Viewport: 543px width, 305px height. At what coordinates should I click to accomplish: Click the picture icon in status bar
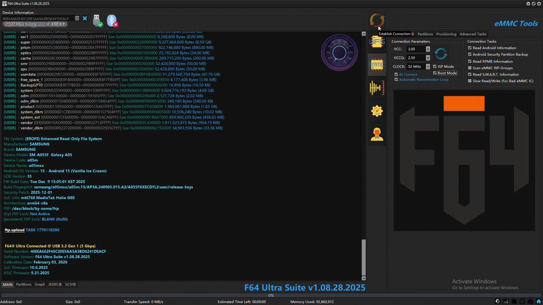point(506,302)
